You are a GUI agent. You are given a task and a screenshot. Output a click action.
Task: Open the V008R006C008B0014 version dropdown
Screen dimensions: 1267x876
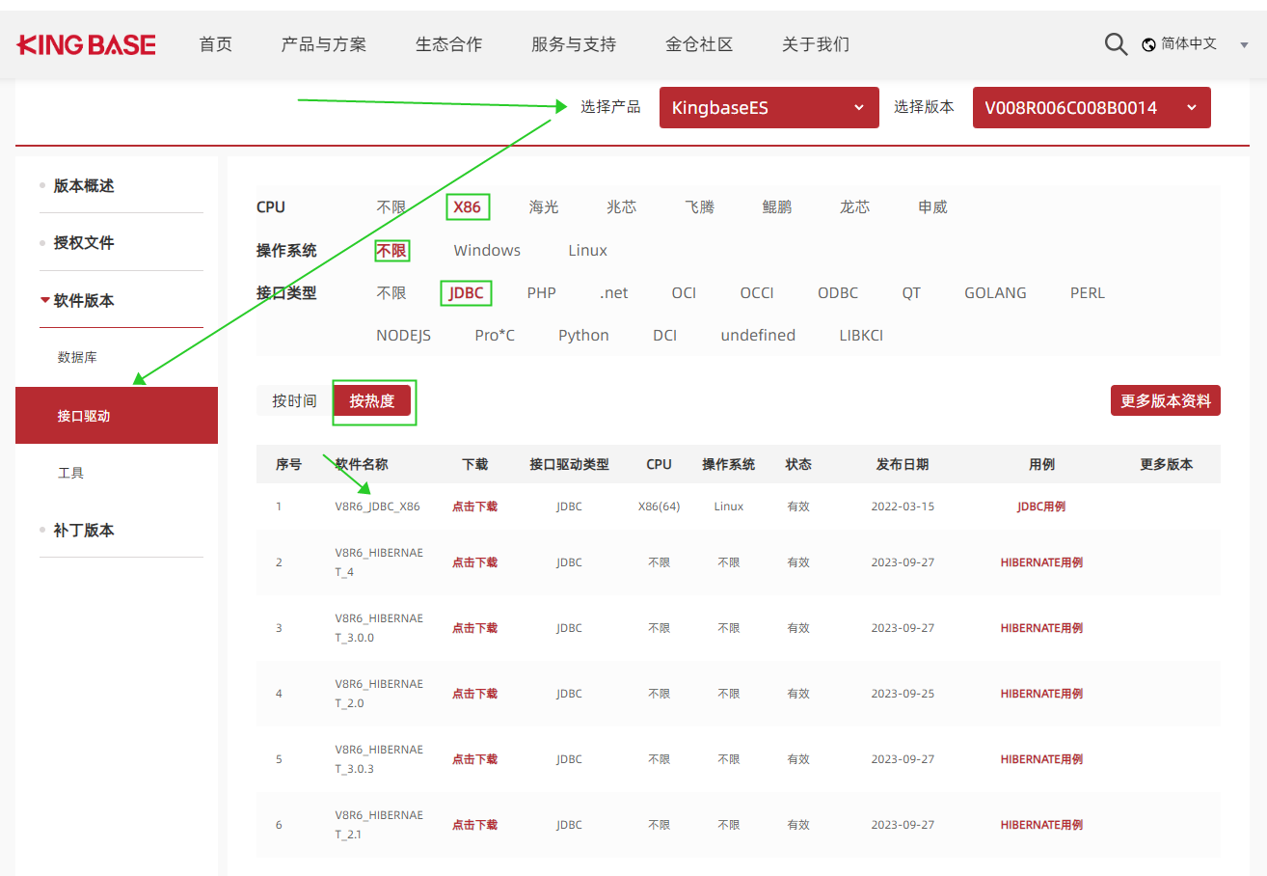[x=1092, y=107]
